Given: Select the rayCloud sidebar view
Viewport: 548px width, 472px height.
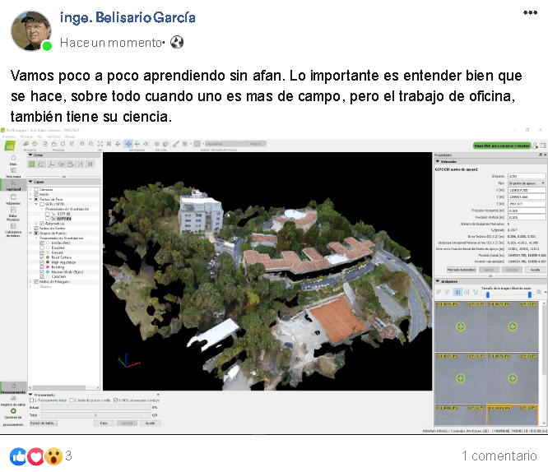Looking at the screenshot, I should click(13, 186).
